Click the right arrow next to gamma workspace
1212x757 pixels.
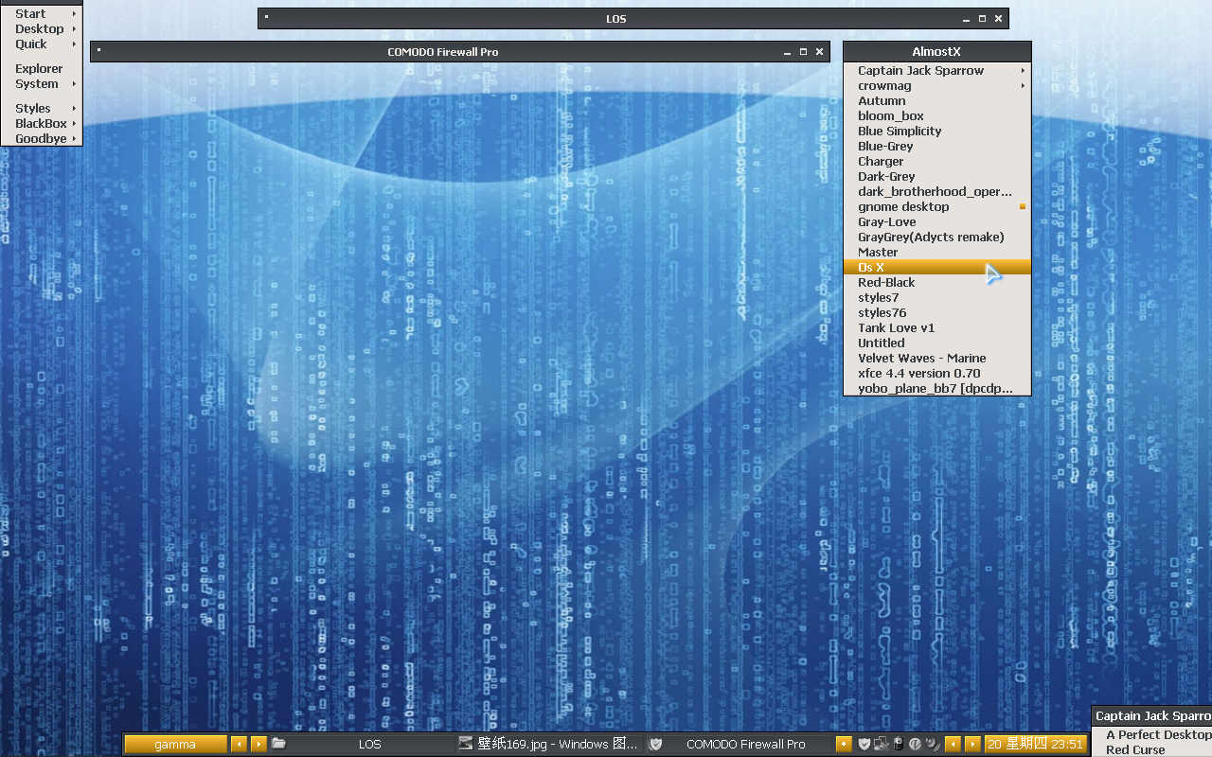point(258,745)
